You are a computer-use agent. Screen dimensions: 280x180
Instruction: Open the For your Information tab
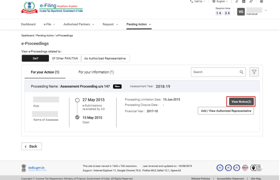(96, 72)
